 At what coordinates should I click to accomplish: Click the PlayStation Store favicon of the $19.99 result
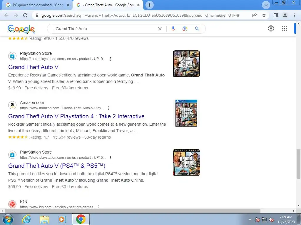point(12,56)
